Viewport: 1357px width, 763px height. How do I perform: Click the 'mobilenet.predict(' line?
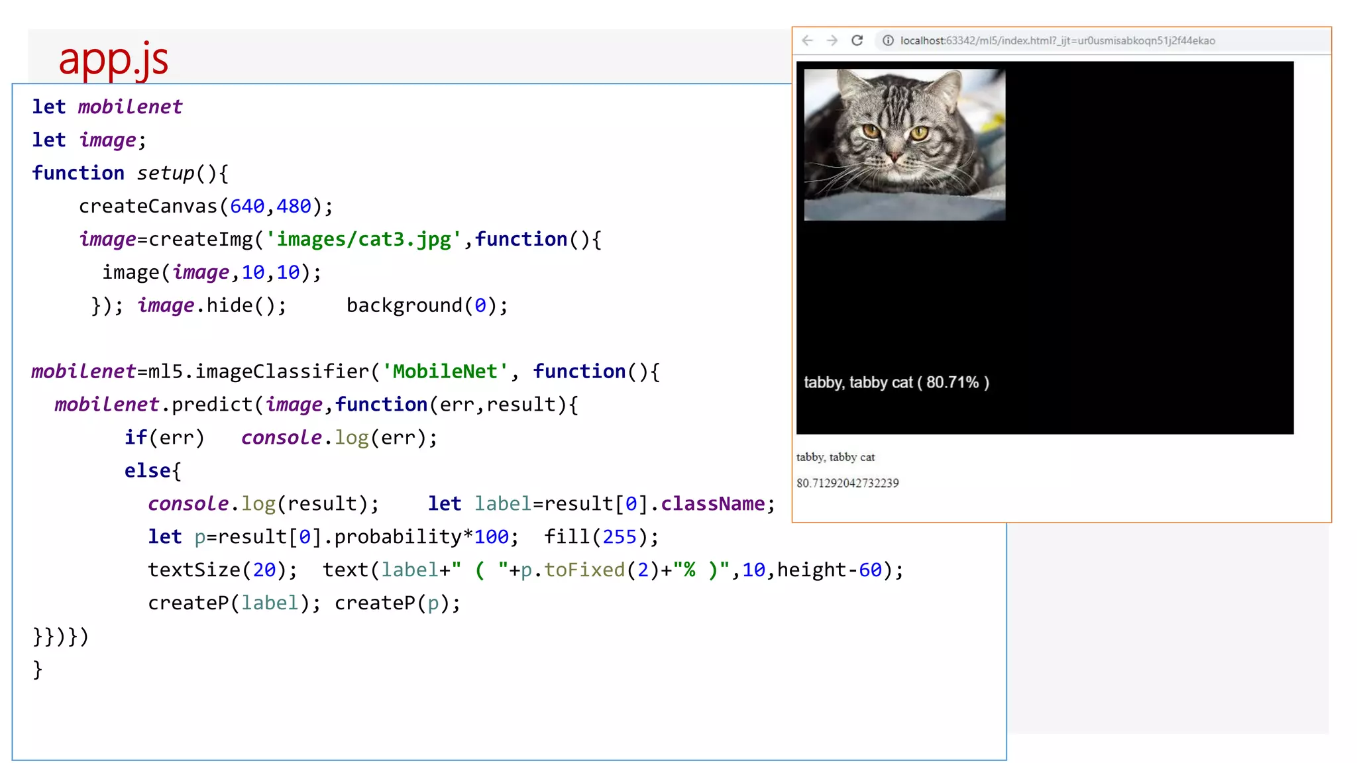tap(316, 405)
